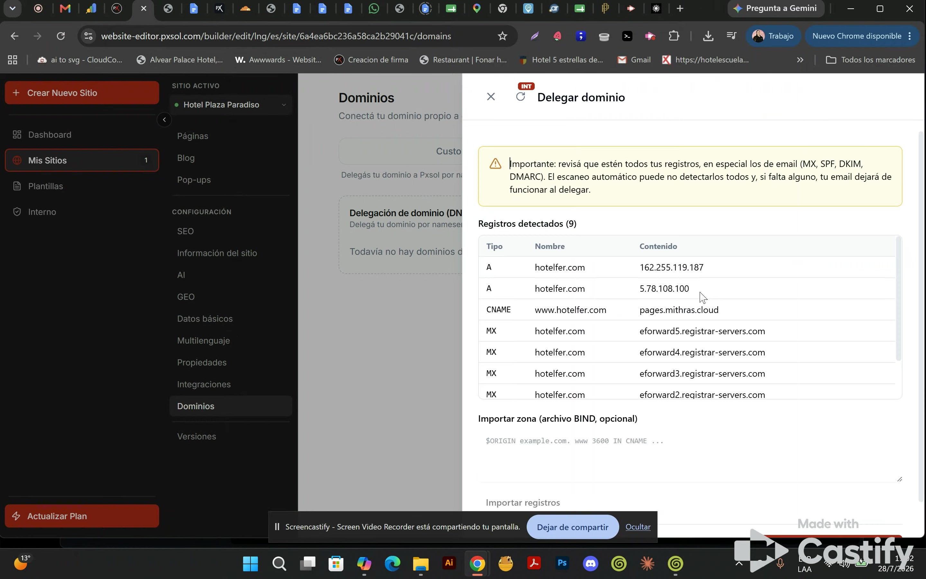Expand hidden bookmarks with the double chevron
Screen dimensions: 926x579
(800, 60)
